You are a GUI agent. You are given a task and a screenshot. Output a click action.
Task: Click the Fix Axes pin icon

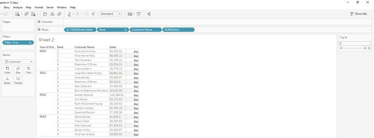click(x=93, y=14)
